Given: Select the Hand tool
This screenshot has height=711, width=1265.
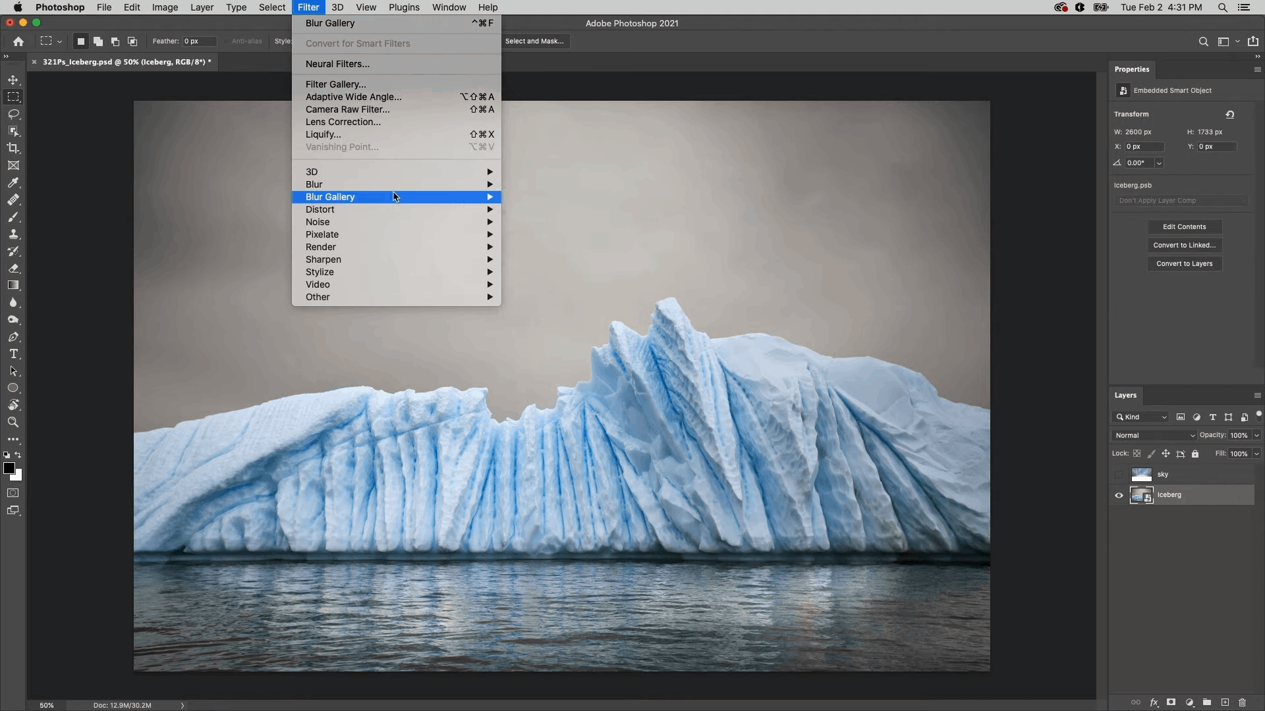Looking at the screenshot, I should click(13, 405).
